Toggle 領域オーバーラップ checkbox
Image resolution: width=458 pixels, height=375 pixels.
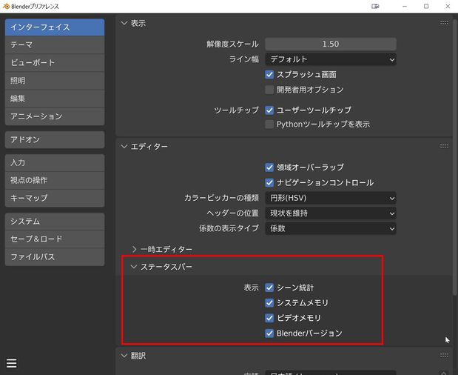pos(269,167)
